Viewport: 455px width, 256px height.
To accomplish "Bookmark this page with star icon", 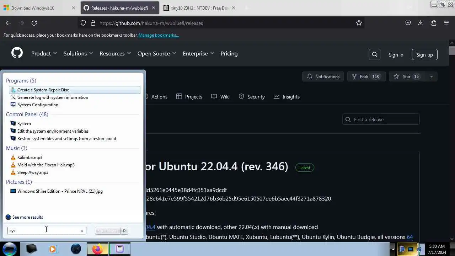I will [359, 23].
